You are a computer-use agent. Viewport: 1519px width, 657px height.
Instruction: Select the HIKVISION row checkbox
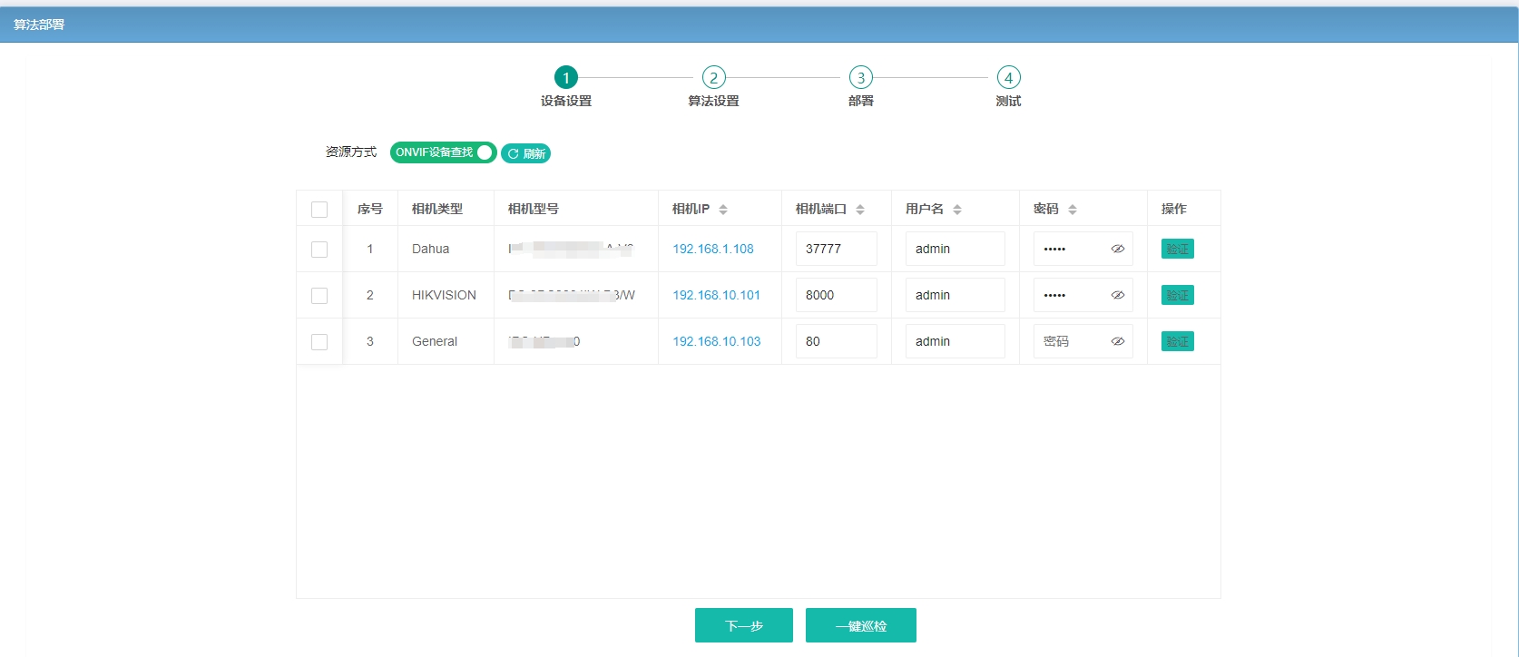[x=319, y=296]
